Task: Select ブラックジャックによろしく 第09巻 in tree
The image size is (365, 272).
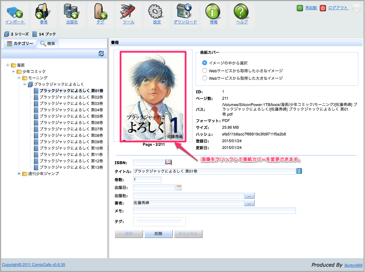Action: (x=71, y=141)
